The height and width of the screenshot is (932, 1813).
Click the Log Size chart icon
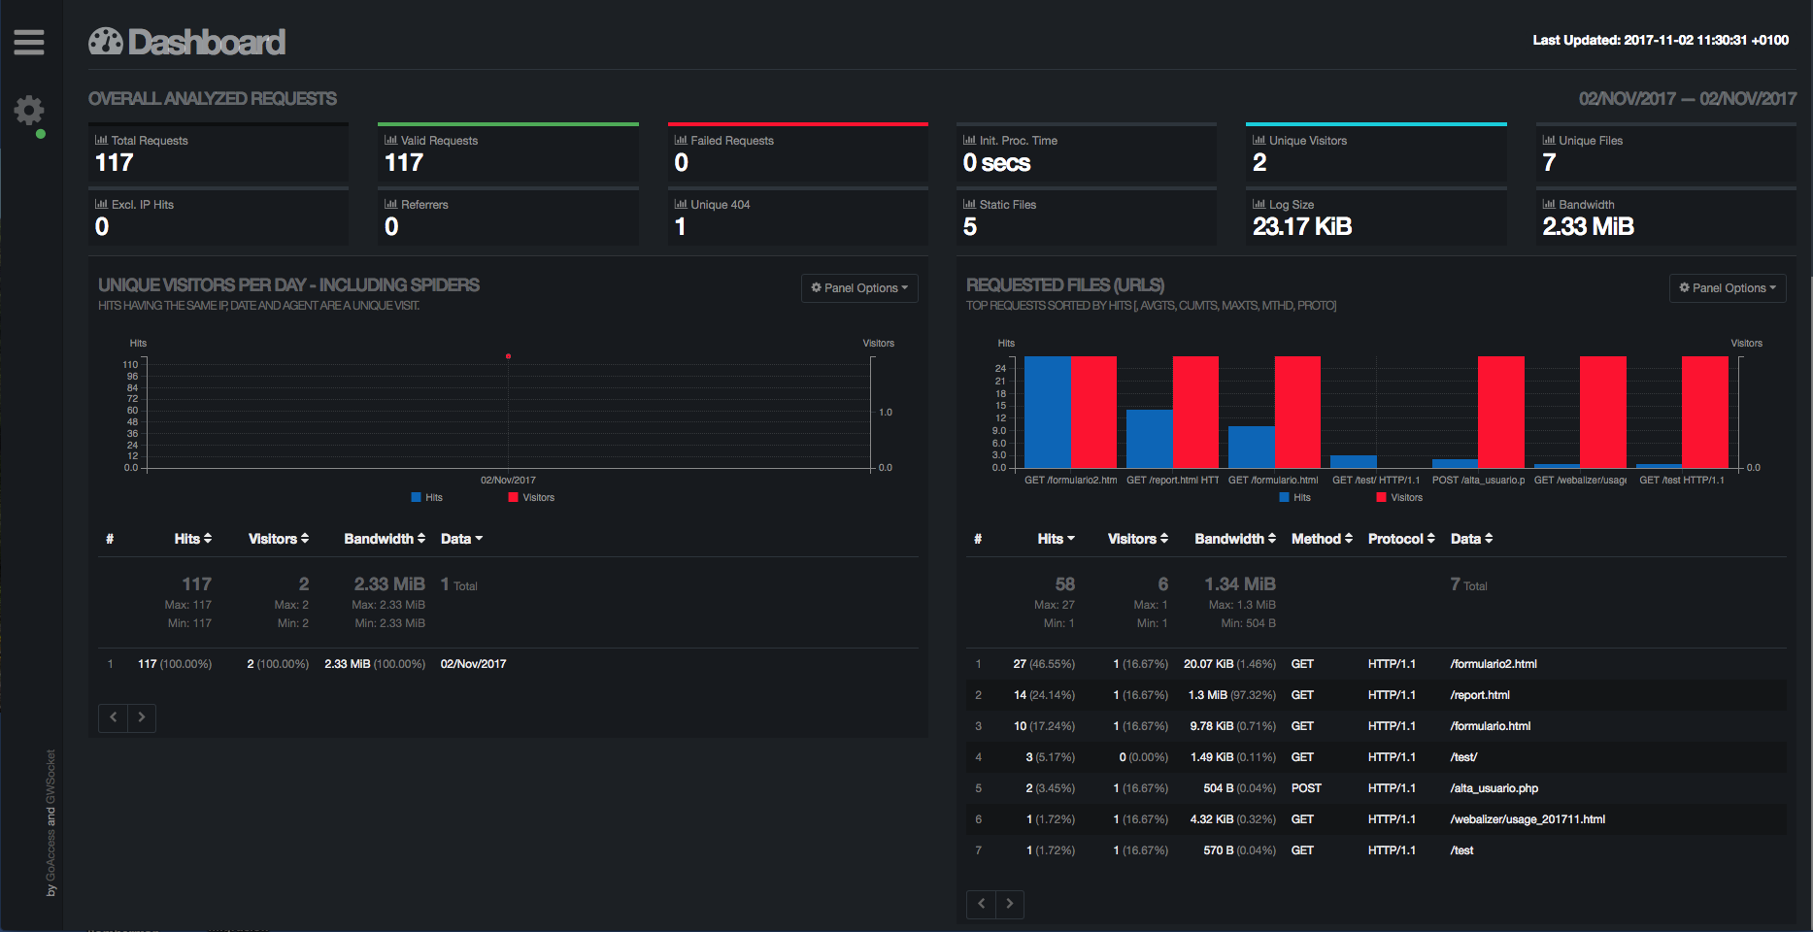point(1259,204)
